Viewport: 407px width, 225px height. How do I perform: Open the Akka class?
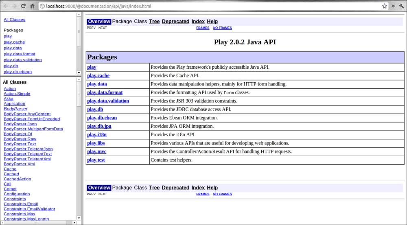click(x=8, y=98)
